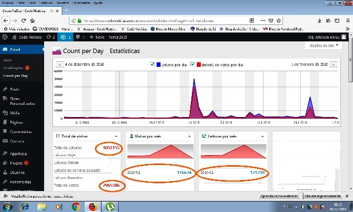Image resolution: width=353 pixels, height=212 pixels.
Task: Click the previous period arrow on chart
Action: pos(60,65)
